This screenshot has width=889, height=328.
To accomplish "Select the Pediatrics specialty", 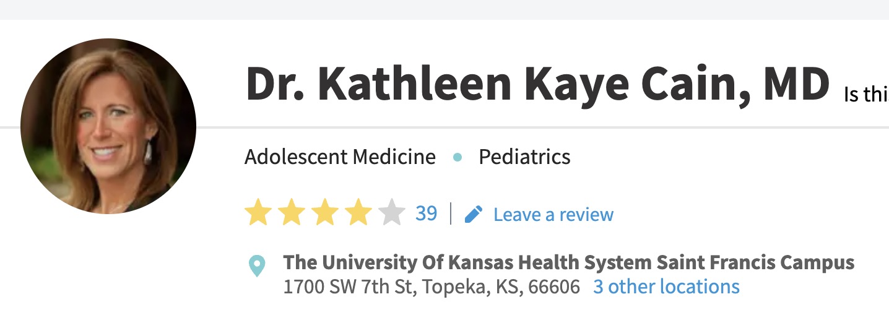I will [524, 157].
